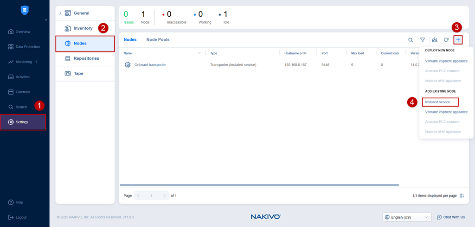This screenshot has height=227, width=475.
Task: Open Activities in the sidebar
Action: 19,77
